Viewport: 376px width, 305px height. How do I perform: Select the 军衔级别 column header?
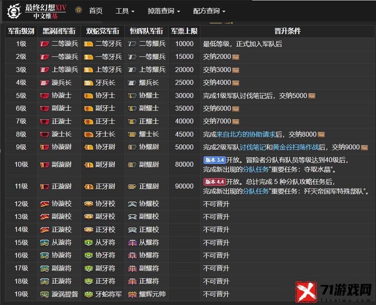pyautogui.click(x=21, y=31)
